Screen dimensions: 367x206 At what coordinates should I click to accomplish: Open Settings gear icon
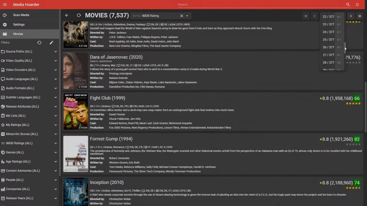pyautogui.click(x=5, y=25)
